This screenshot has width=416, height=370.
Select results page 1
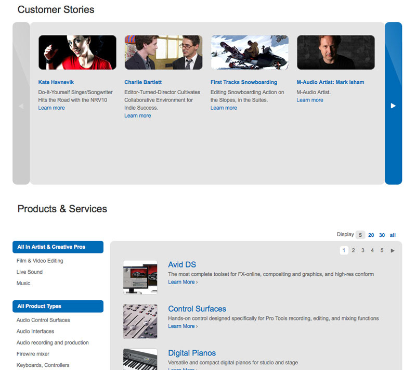pos(344,250)
